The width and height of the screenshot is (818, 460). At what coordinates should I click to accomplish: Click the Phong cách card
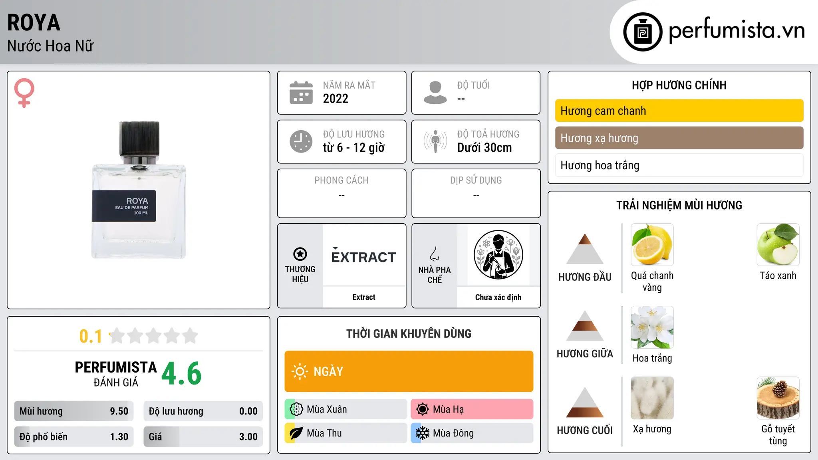tap(342, 193)
